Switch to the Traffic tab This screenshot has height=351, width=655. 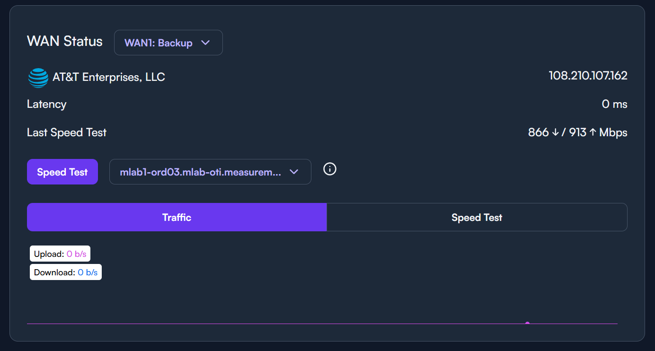pos(177,218)
